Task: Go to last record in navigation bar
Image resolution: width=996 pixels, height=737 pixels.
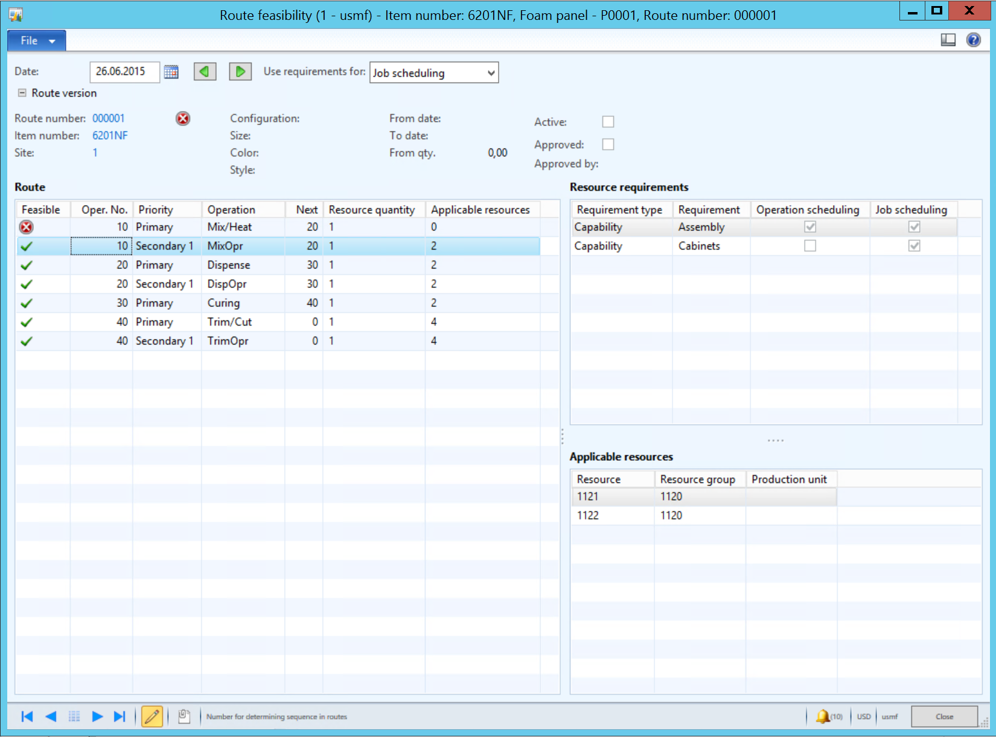Action: coord(120,716)
